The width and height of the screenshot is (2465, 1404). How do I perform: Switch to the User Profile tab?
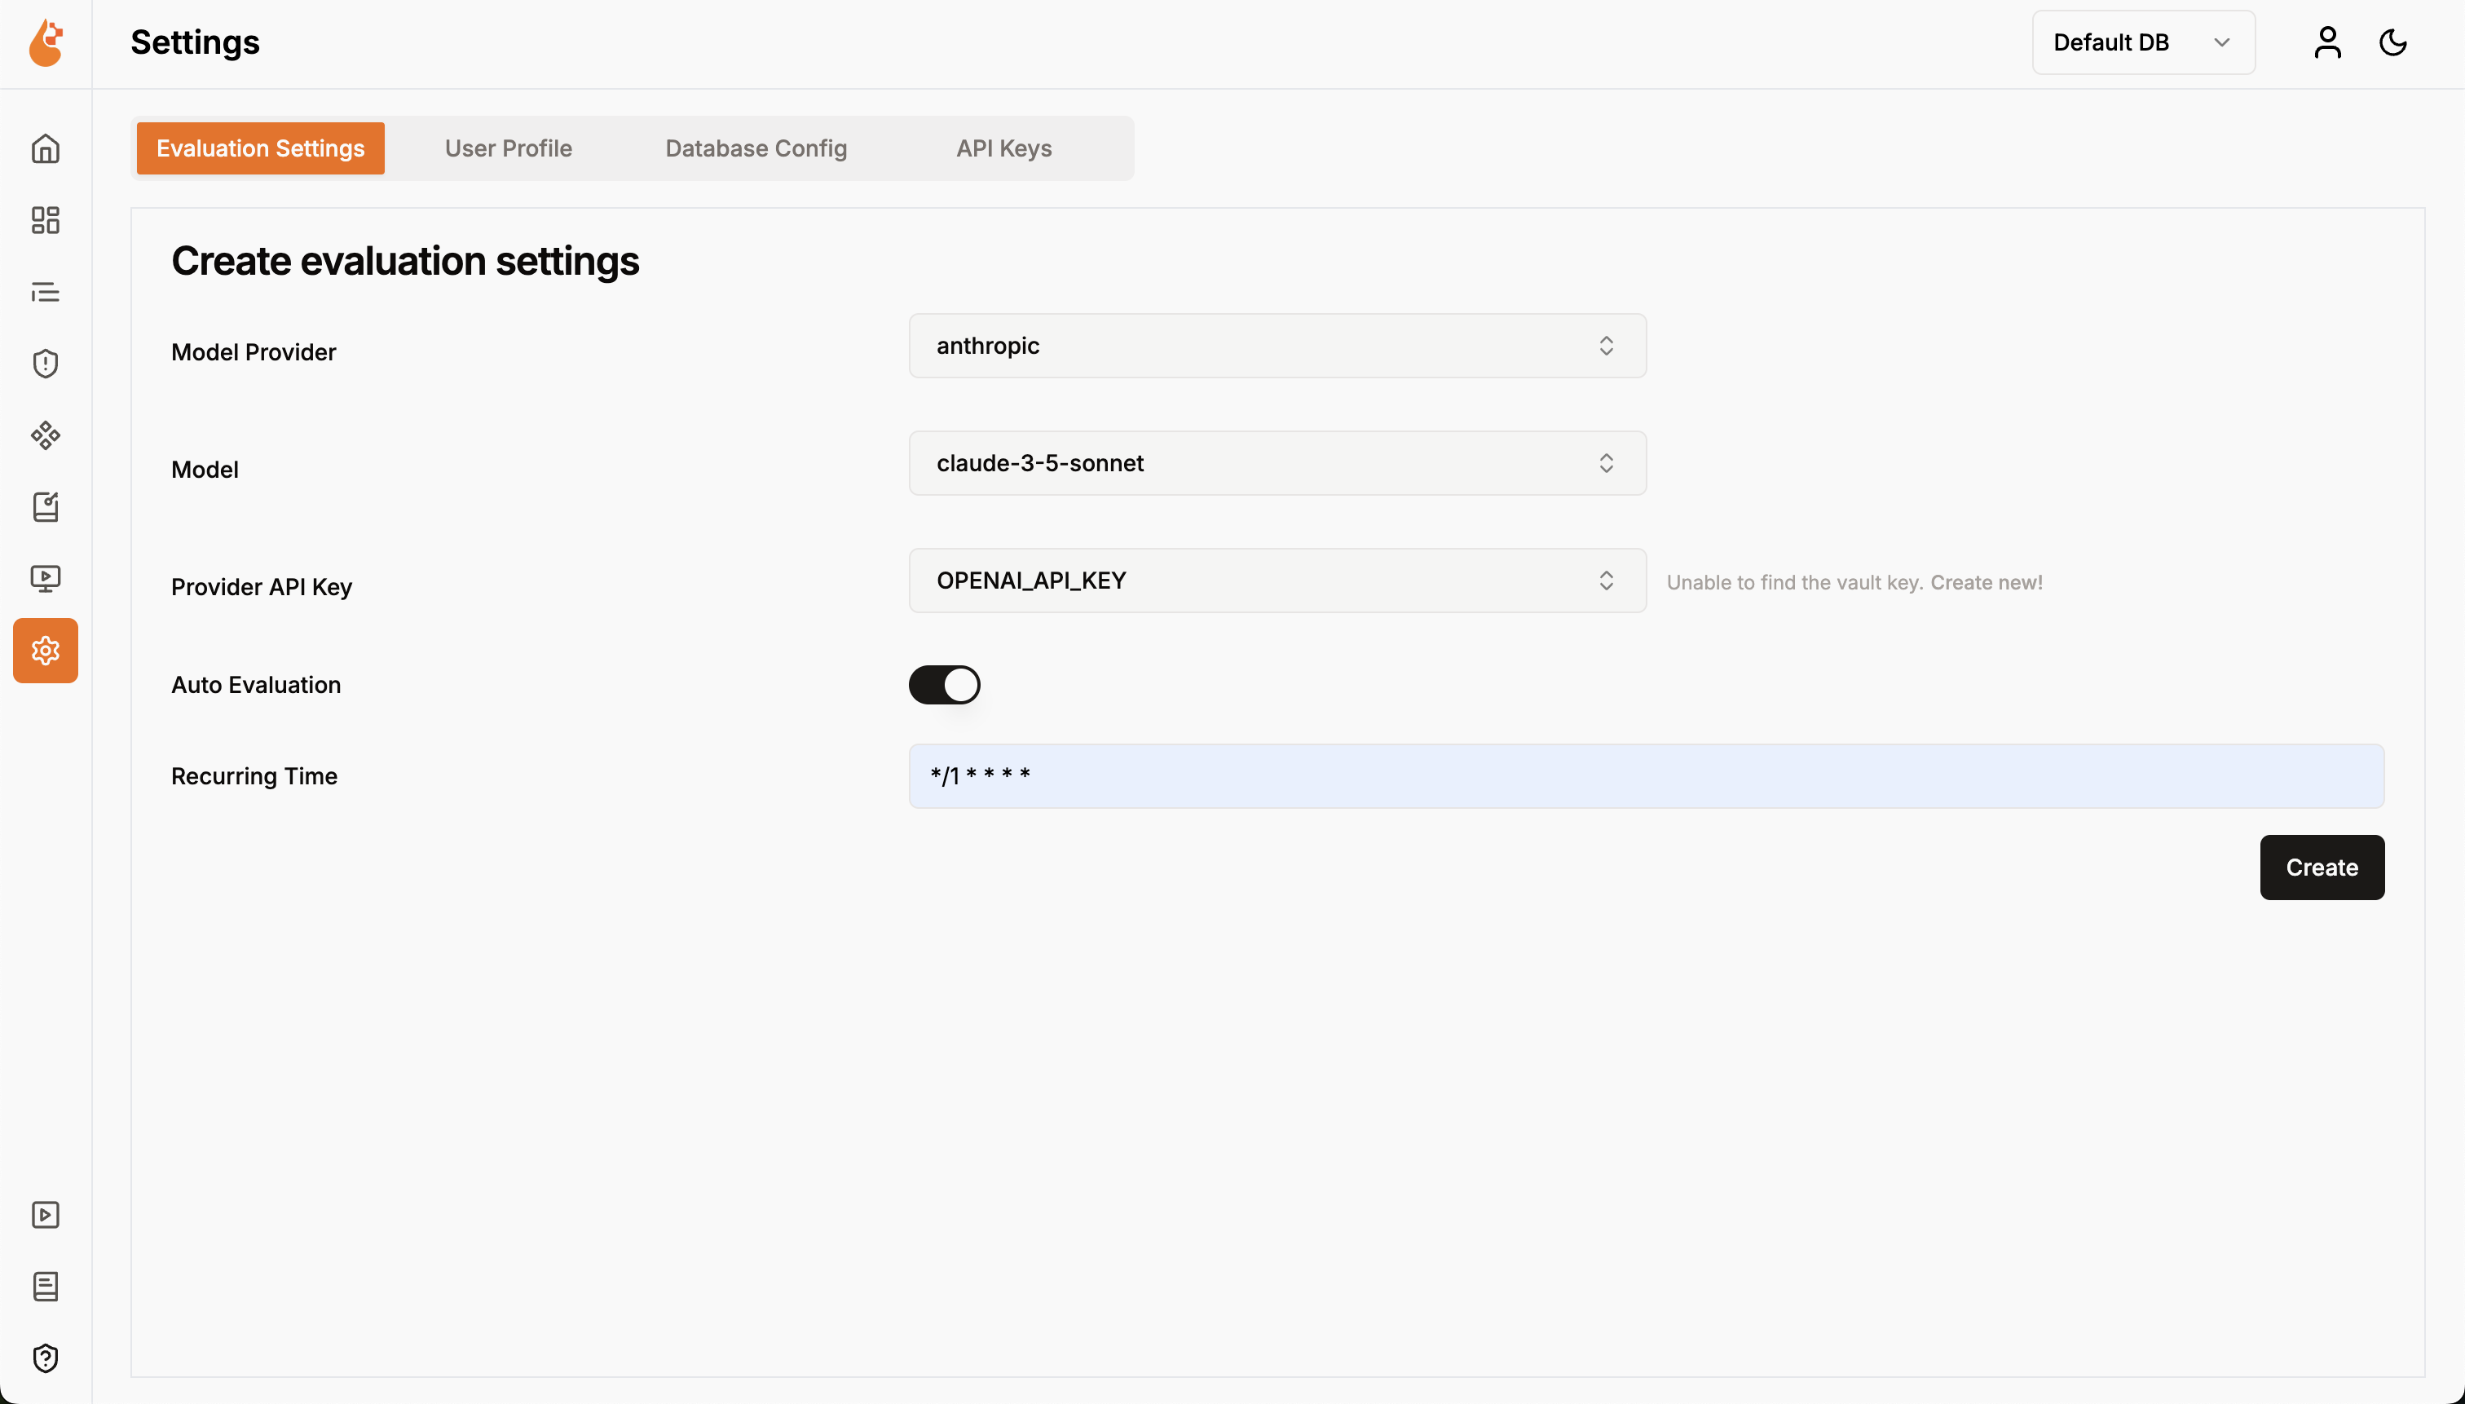click(x=508, y=148)
